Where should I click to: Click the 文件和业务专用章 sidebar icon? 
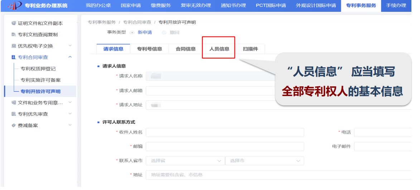(x=14, y=103)
